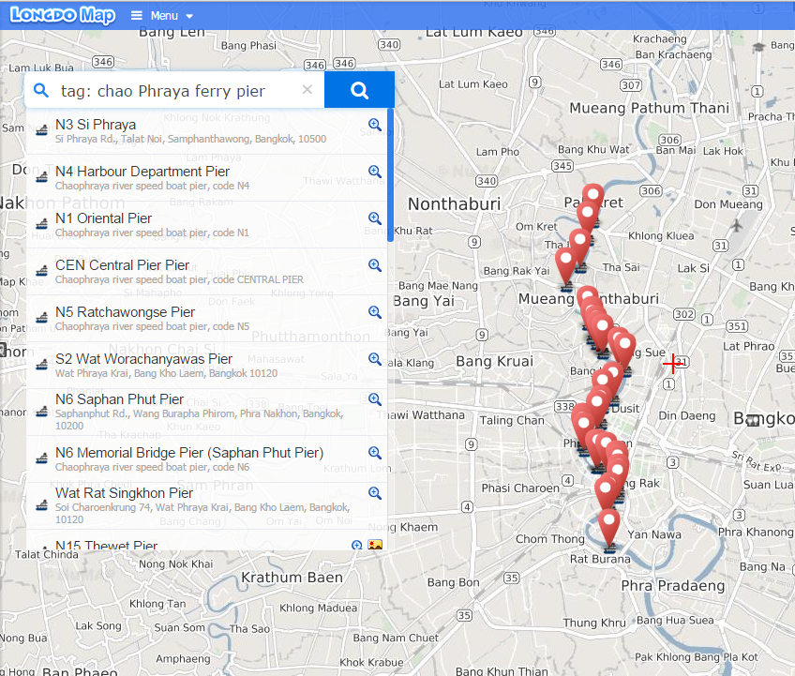Zoom to N6 Memorial Bridge Pier
Viewport: 795px width, 676px height.
tap(375, 452)
